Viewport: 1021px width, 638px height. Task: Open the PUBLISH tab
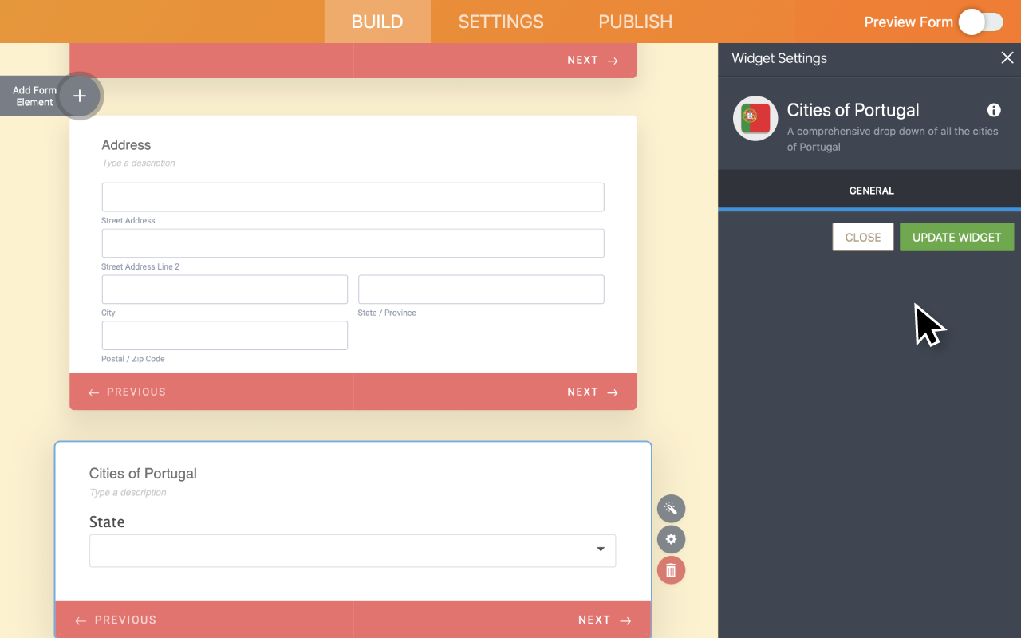tap(635, 22)
